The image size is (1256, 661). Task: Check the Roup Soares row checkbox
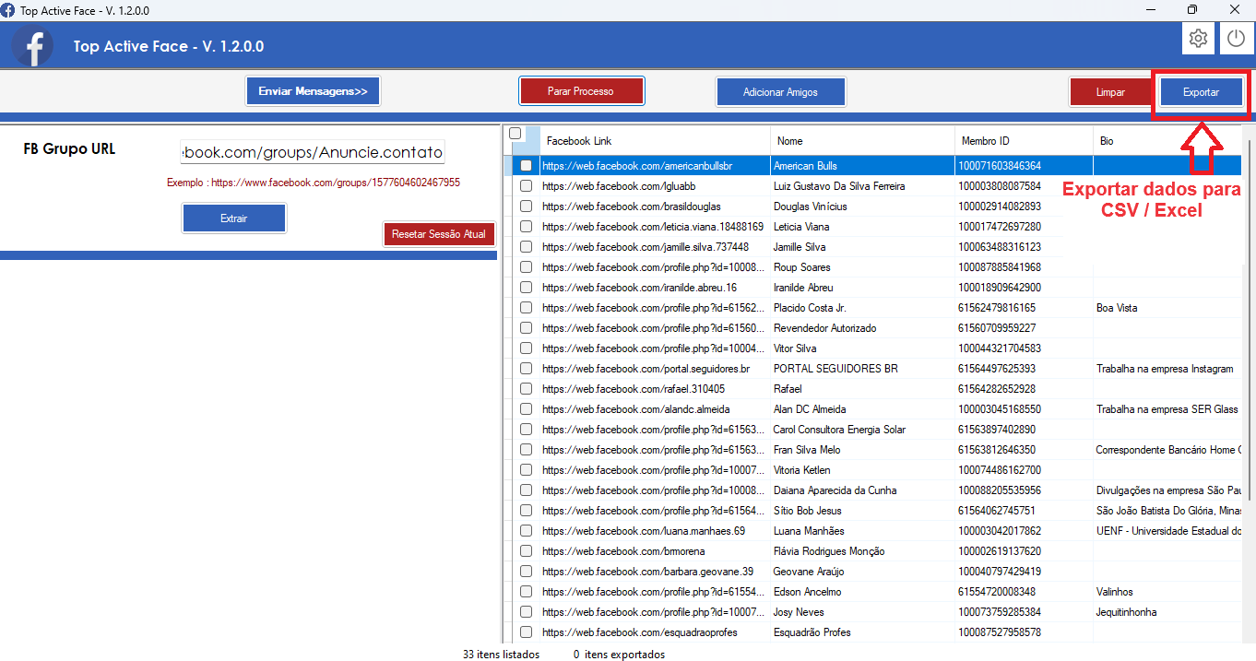tap(526, 267)
